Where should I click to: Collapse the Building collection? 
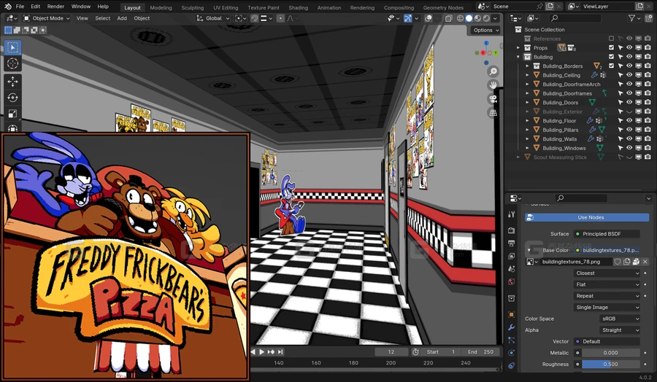(518, 57)
